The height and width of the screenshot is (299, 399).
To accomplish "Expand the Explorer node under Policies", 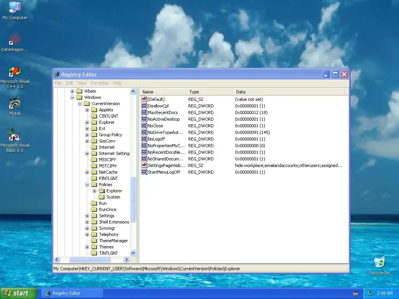I will (x=94, y=191).
